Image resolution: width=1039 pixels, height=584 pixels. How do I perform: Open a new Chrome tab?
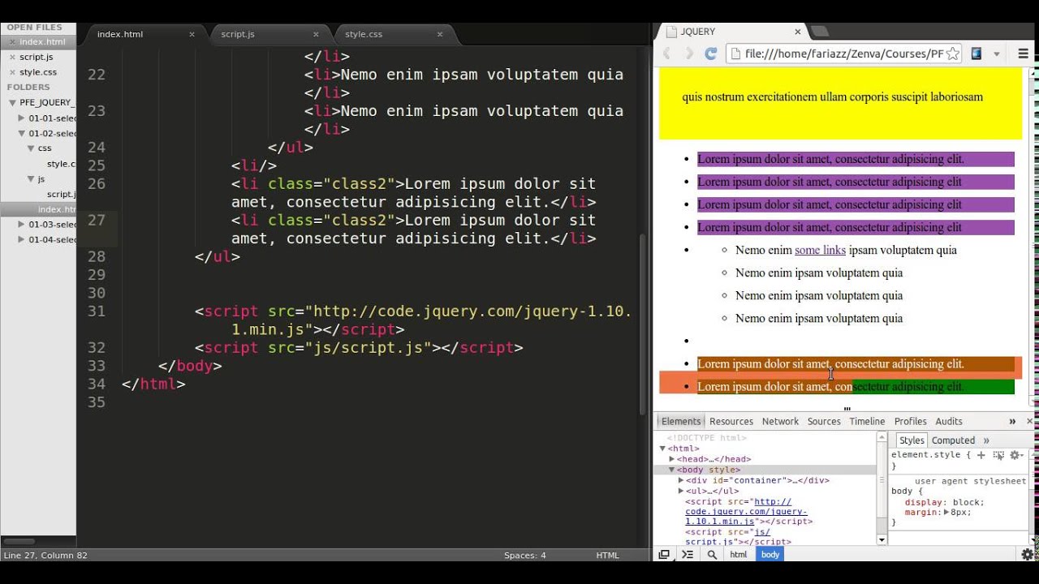click(819, 32)
